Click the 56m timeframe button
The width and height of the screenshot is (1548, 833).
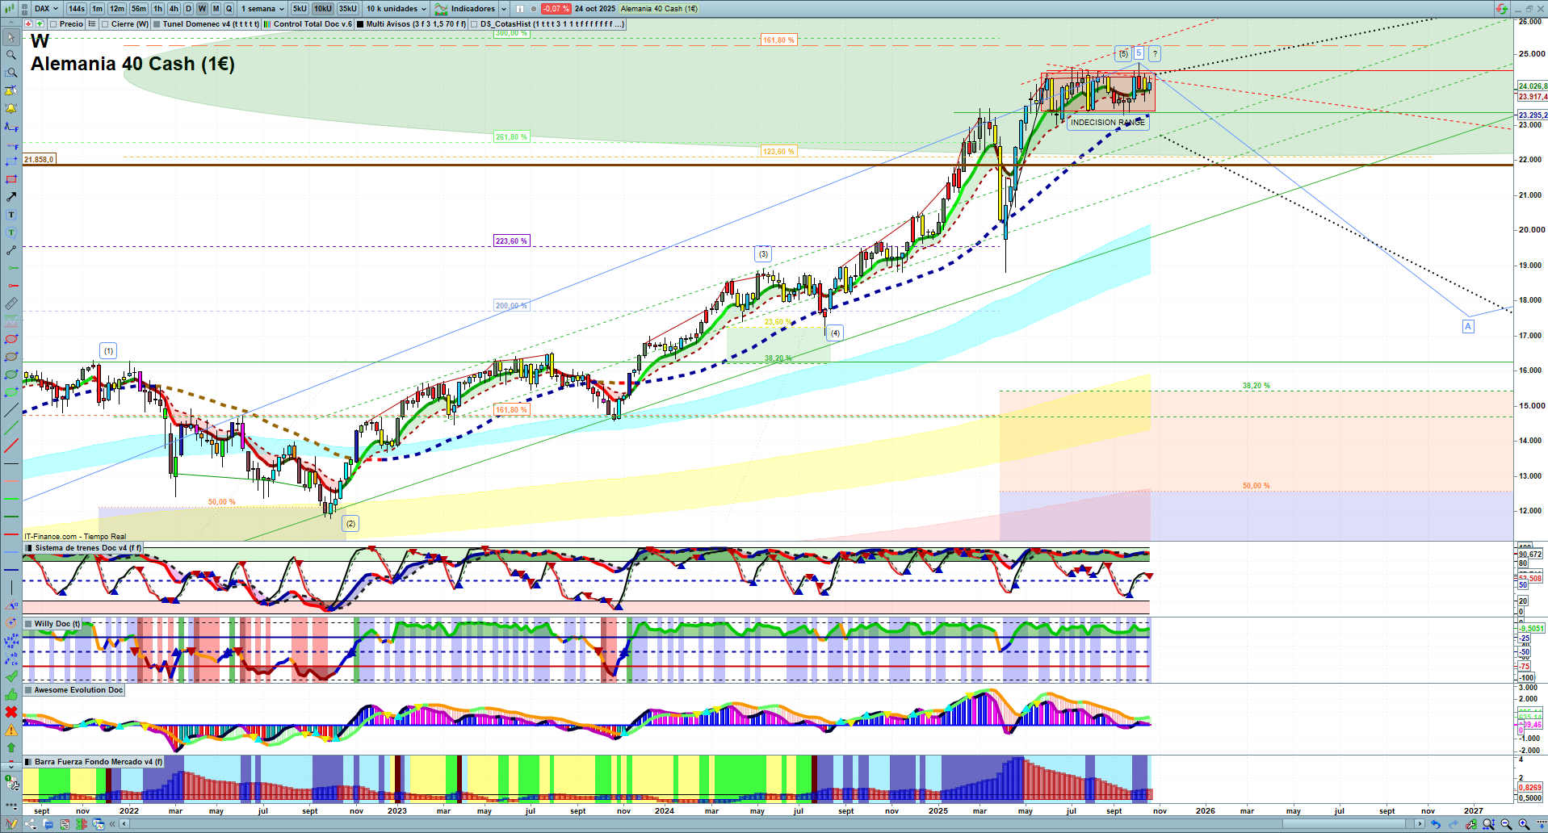(139, 9)
